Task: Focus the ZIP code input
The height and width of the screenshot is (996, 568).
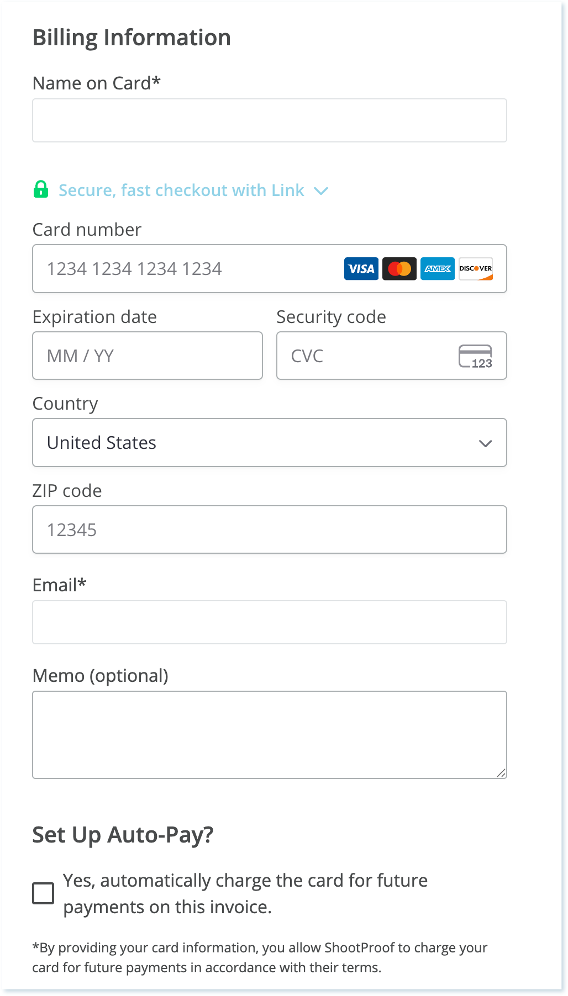Action: coord(270,530)
